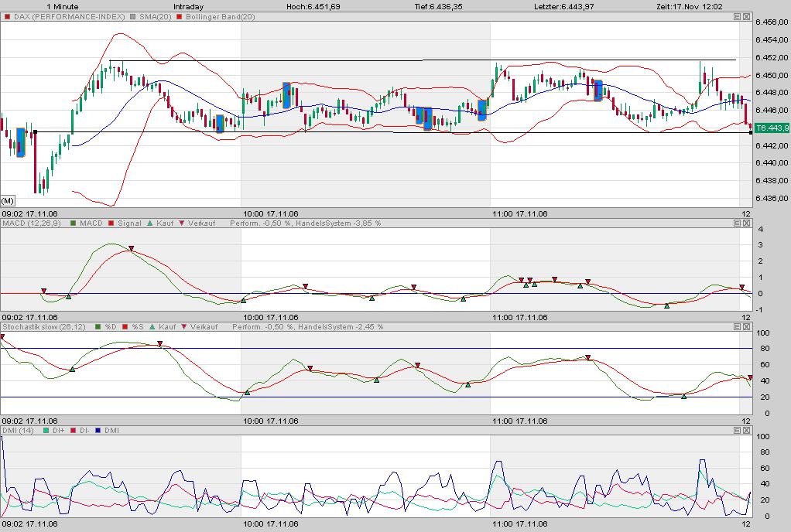Close the DAX price chart panel
This screenshot has height=532, width=791.
[x=747, y=17]
